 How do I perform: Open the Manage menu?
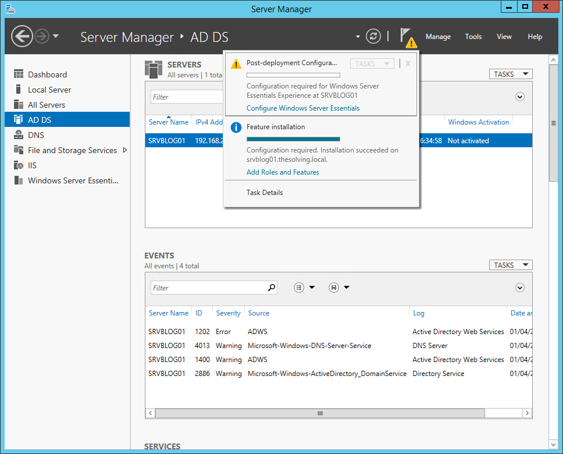coord(438,37)
